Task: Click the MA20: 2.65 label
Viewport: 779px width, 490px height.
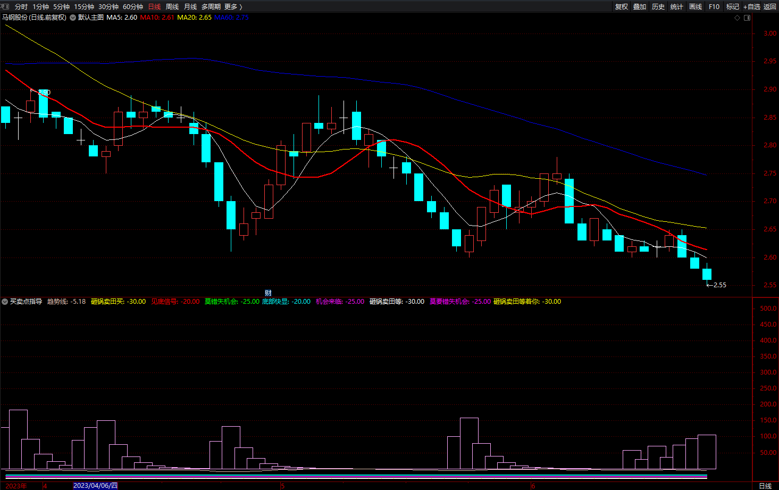Action: pyautogui.click(x=194, y=18)
